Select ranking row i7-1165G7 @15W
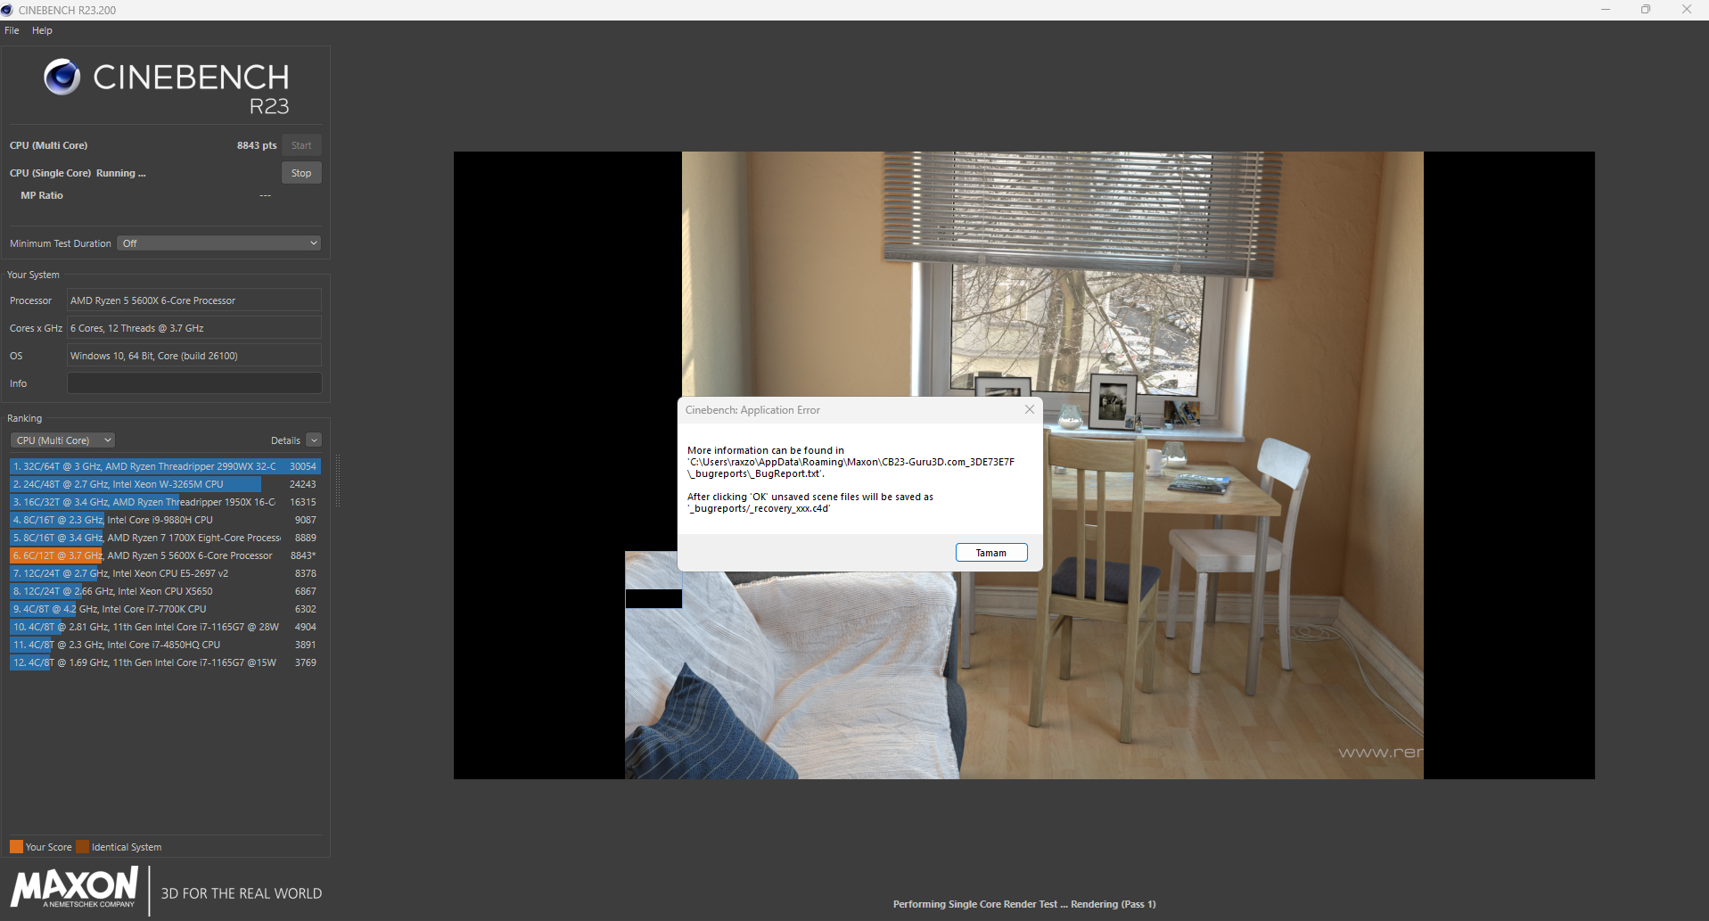 click(x=164, y=662)
